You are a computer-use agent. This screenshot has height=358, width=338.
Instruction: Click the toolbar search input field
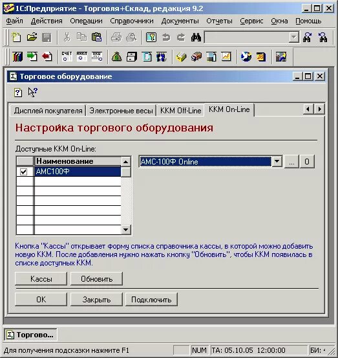247,37
